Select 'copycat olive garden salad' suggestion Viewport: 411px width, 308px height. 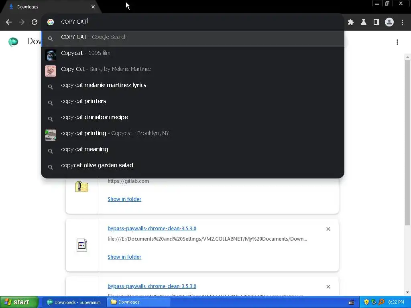tap(193, 167)
